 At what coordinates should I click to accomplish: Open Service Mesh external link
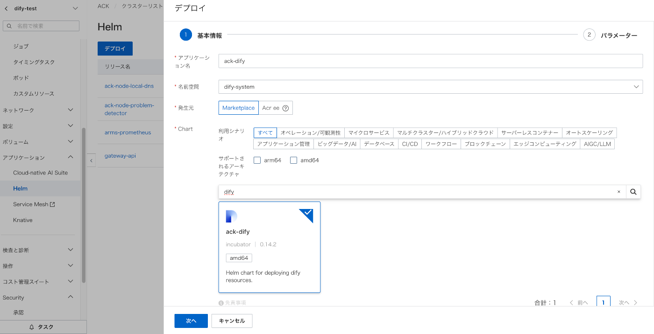pos(34,204)
